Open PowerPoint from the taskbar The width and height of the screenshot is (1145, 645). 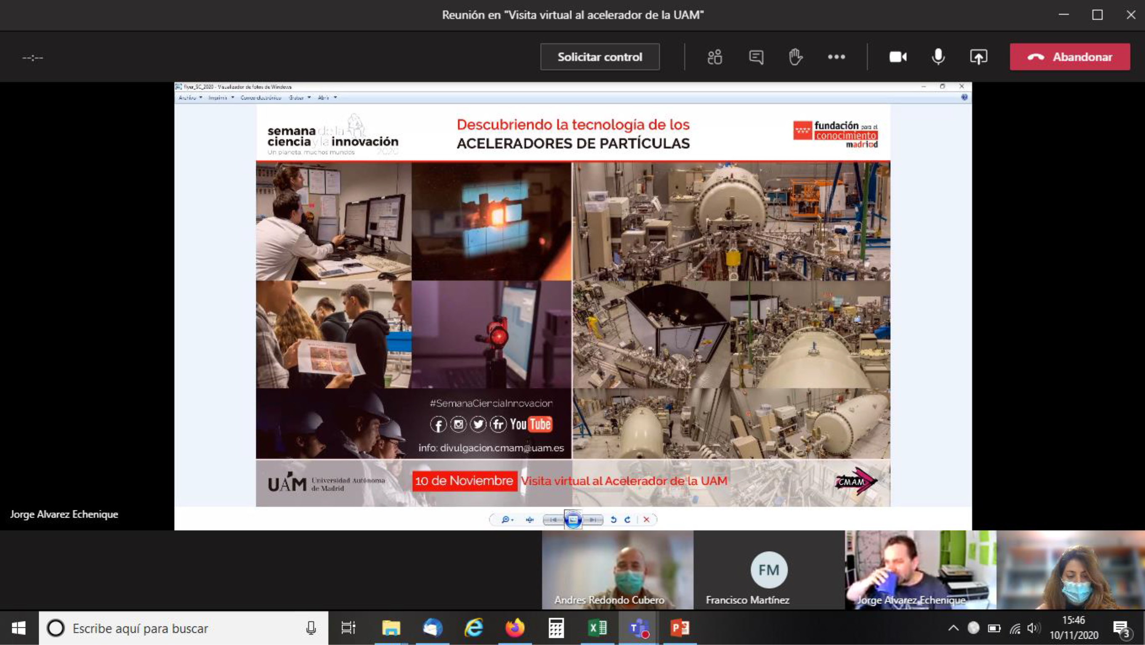coord(680,628)
